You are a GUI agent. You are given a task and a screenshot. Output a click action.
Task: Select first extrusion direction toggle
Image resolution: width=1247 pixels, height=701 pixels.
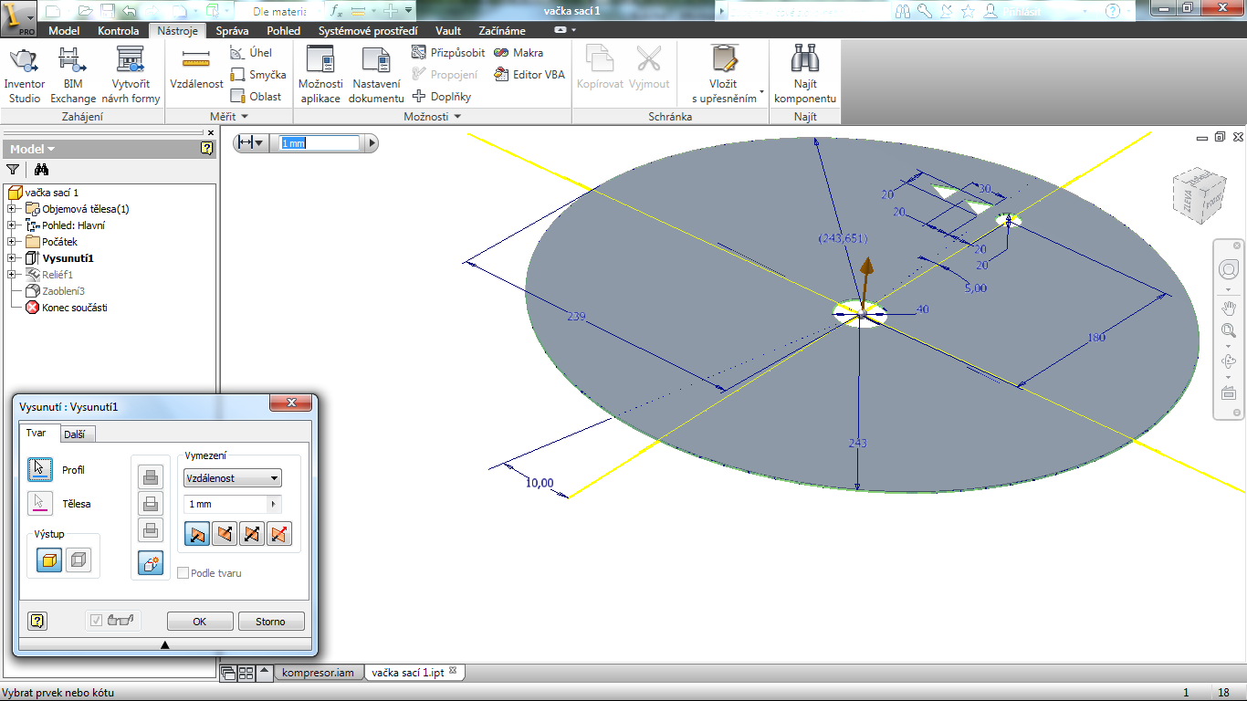pyautogui.click(x=197, y=534)
